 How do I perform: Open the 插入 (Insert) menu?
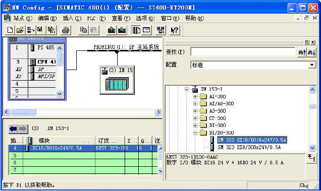[72, 19]
